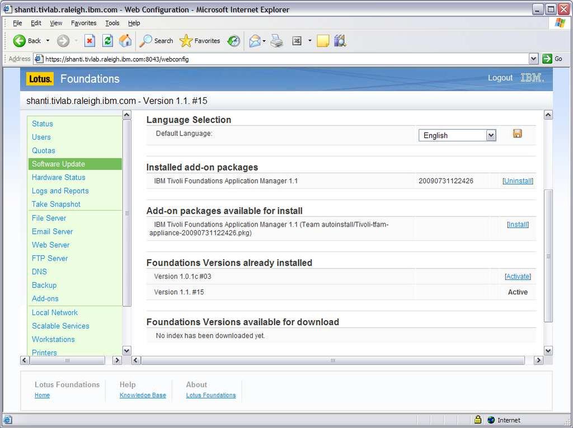Select Take Snapshot in sidebar
Viewport: 573px width, 428px height.
point(56,204)
